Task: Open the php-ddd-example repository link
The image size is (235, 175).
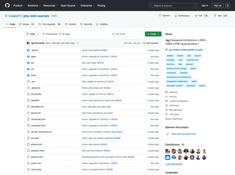Action: 36,16
